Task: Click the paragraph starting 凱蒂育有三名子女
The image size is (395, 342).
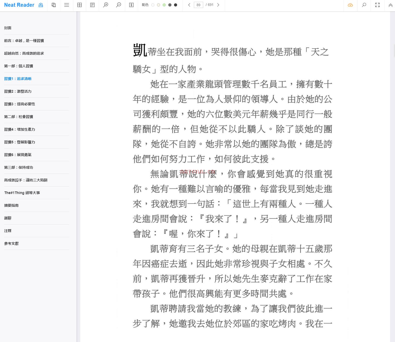Action: click(232, 271)
